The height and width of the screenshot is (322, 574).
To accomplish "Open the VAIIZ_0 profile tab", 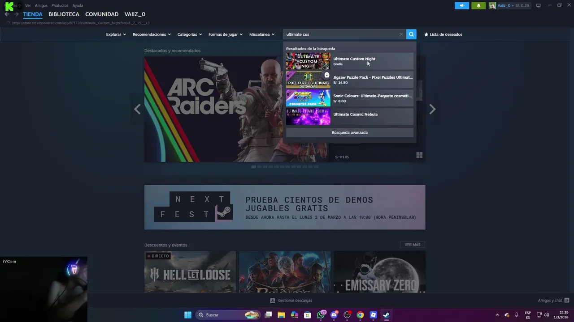I will (135, 14).
